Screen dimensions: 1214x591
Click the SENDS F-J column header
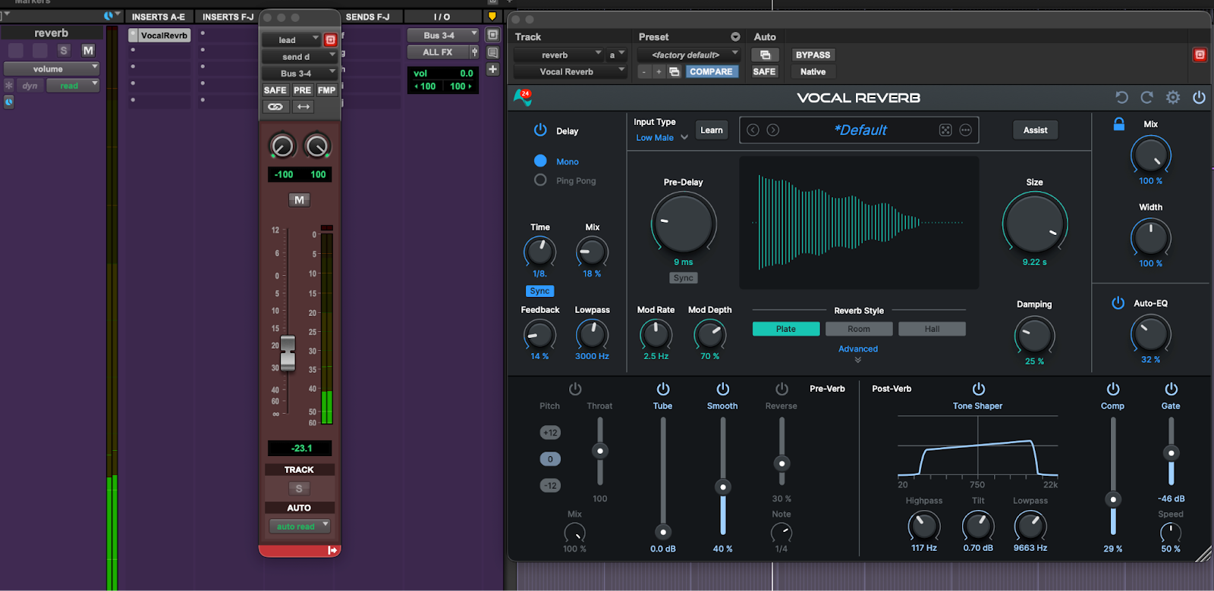367,17
